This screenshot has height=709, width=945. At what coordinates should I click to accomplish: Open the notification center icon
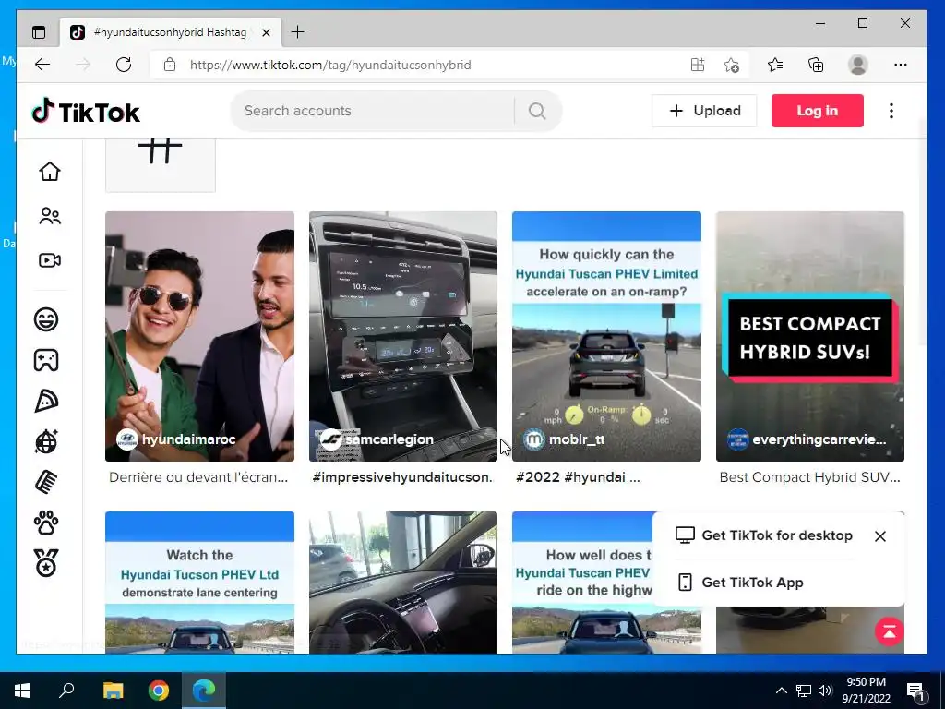click(916, 691)
